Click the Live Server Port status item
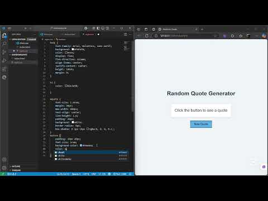Viewport: 268px width, 201px height. click(119, 174)
